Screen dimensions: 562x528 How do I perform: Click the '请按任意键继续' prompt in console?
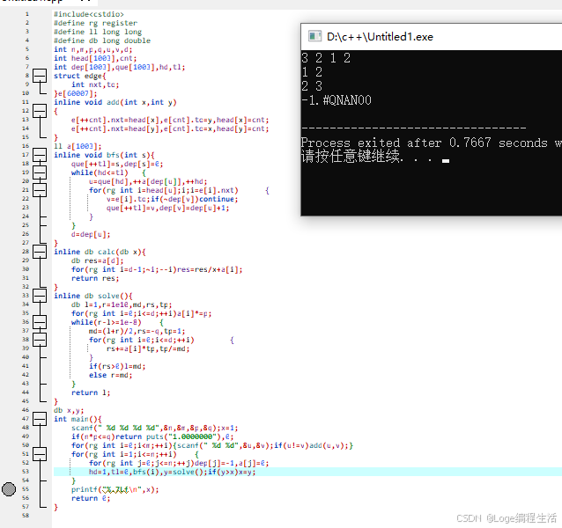click(x=351, y=157)
